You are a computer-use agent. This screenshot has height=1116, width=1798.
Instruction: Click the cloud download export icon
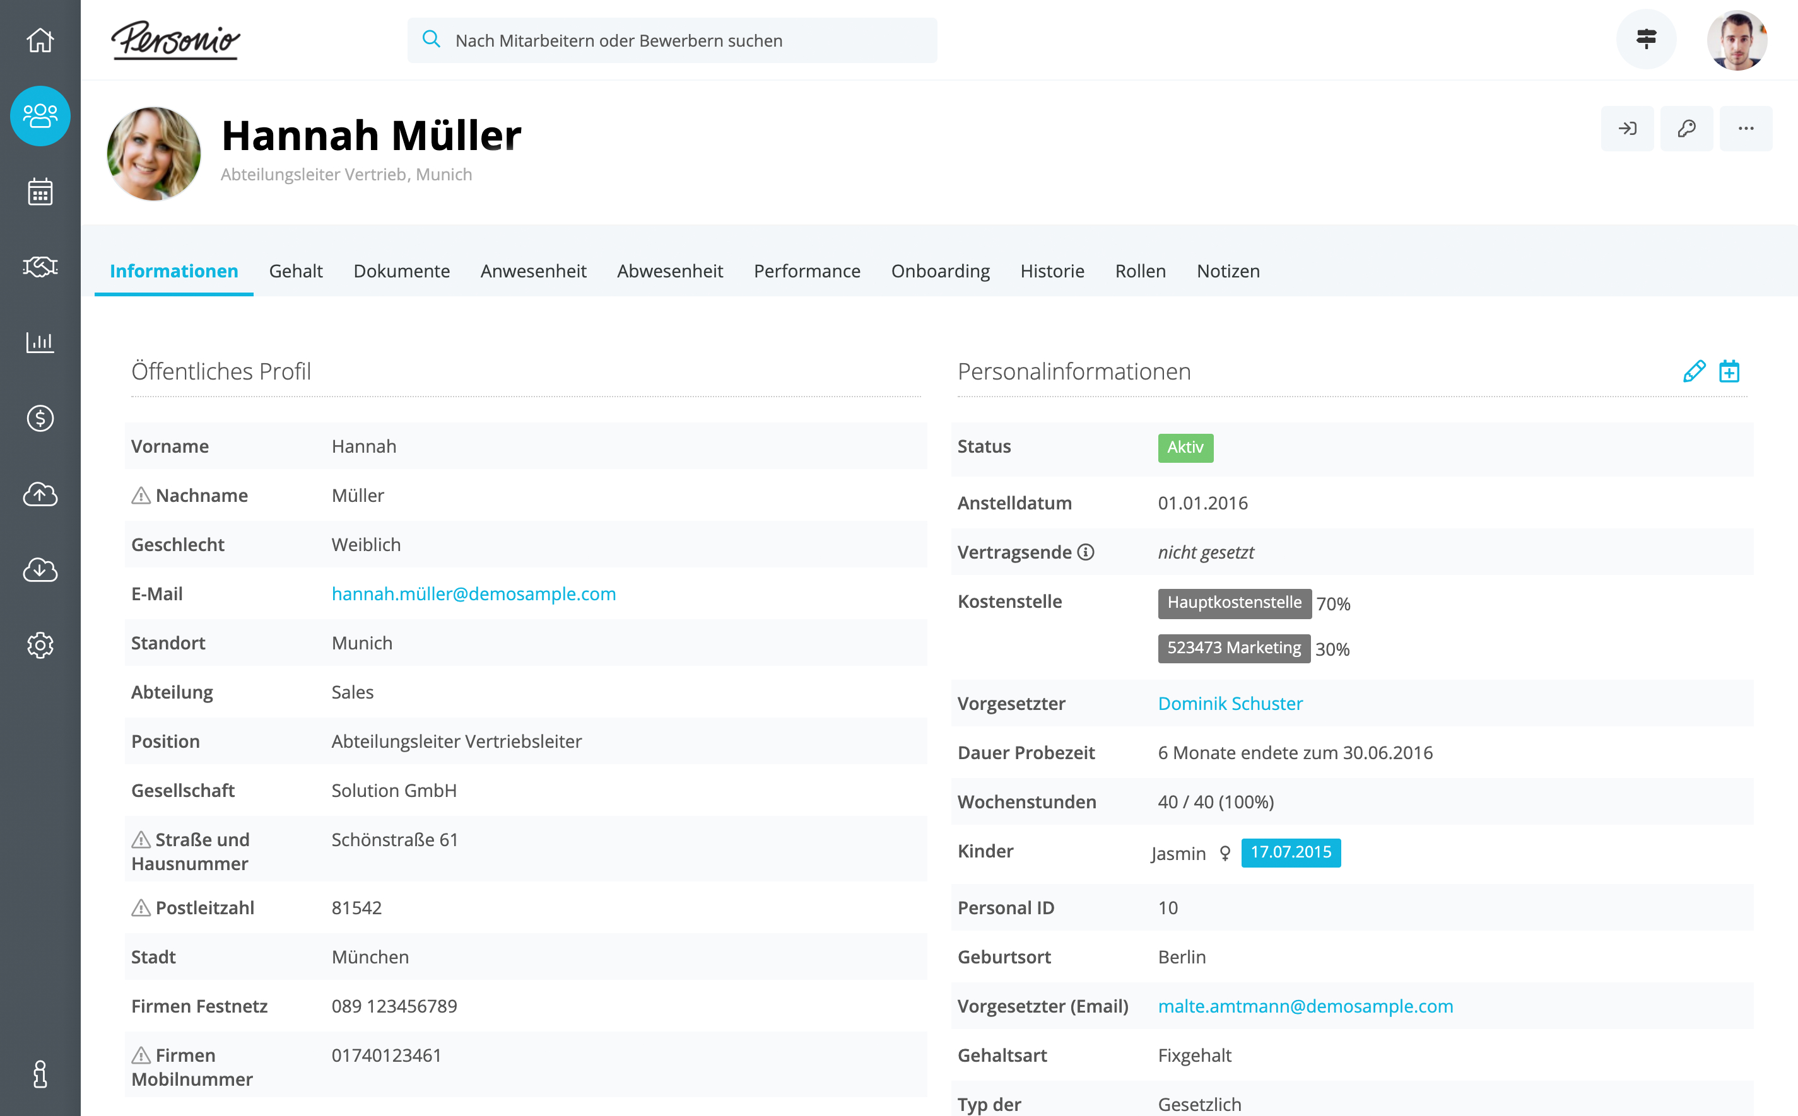40,570
